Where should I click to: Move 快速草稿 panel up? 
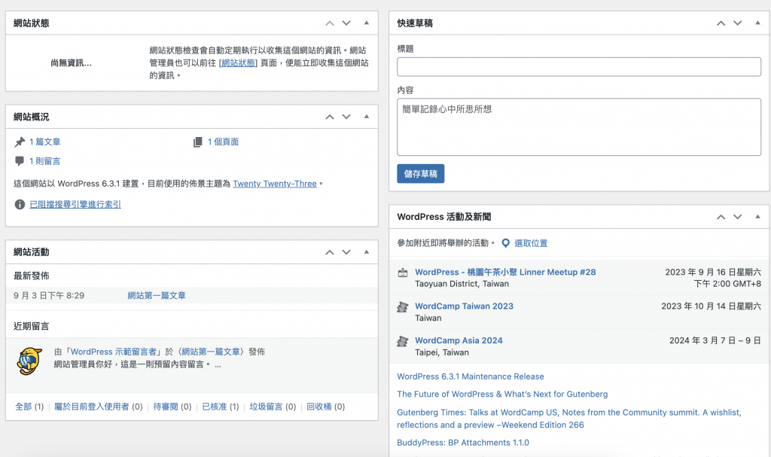(721, 23)
